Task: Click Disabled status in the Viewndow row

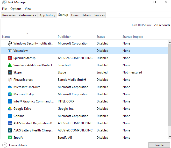Action: (102, 51)
